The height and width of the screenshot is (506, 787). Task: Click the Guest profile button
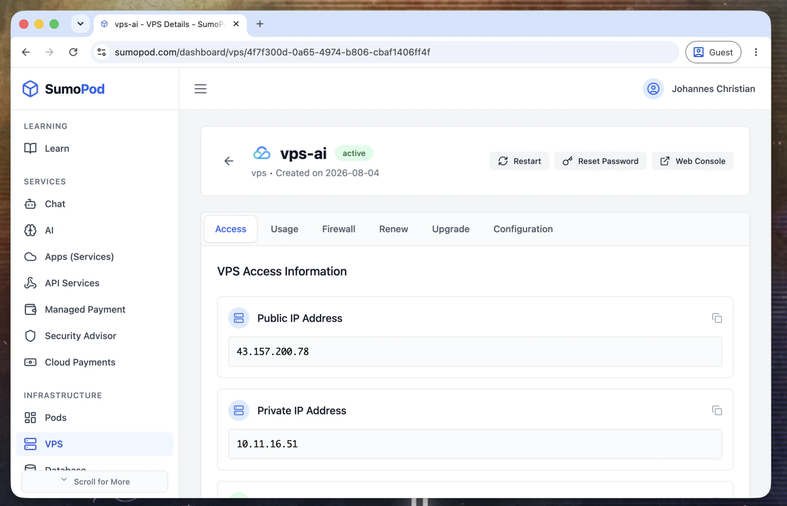(x=713, y=52)
